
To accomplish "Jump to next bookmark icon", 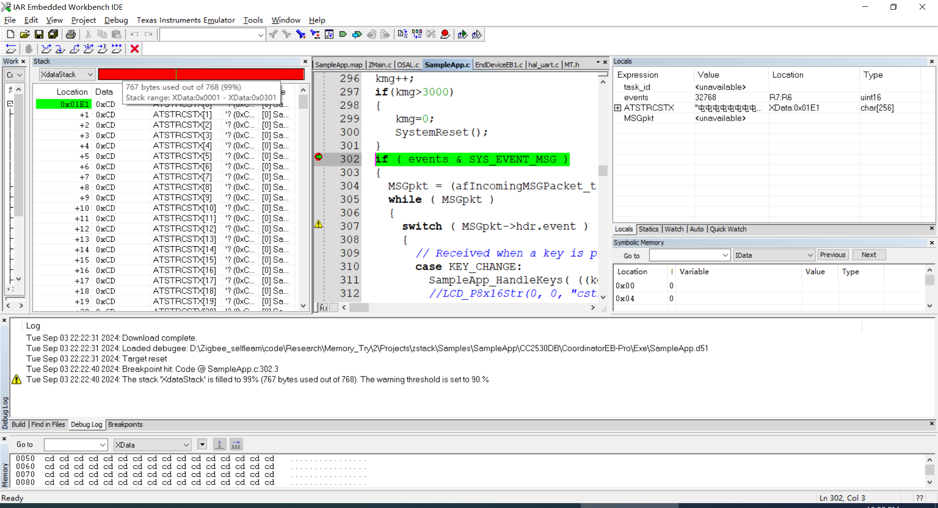I will [x=357, y=34].
